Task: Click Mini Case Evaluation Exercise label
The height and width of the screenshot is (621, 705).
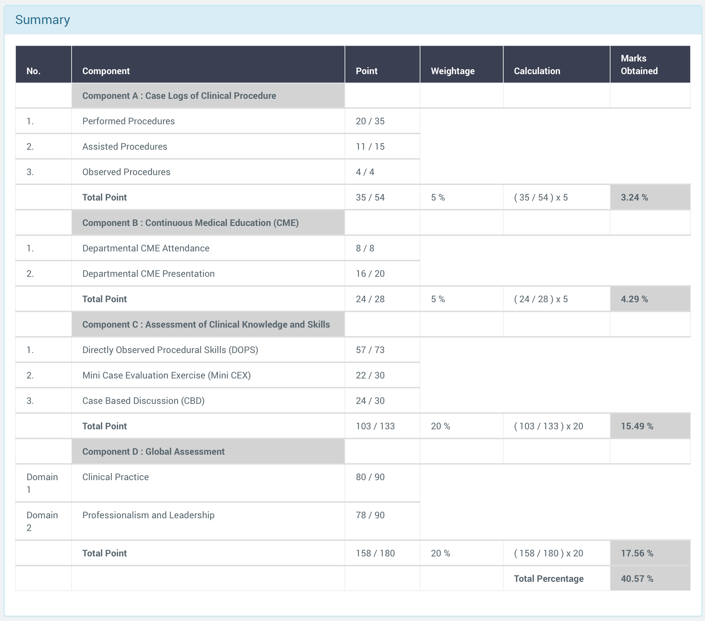Action: tap(166, 375)
